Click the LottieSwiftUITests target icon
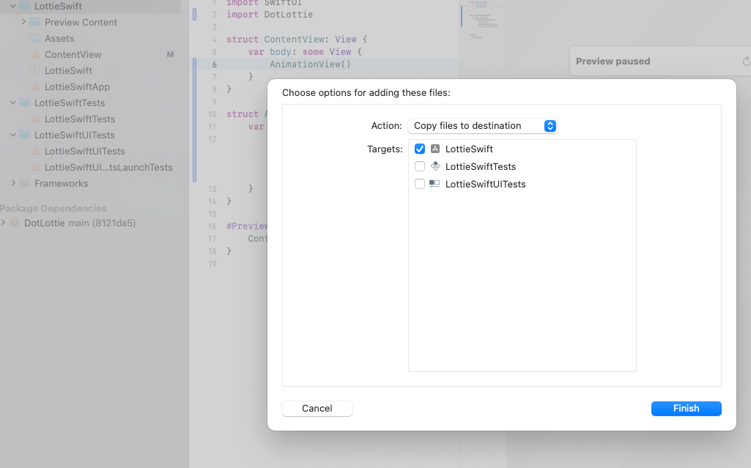The width and height of the screenshot is (751, 468). [434, 184]
